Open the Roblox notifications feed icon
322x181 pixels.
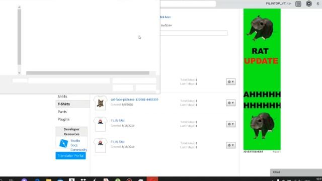298,4
